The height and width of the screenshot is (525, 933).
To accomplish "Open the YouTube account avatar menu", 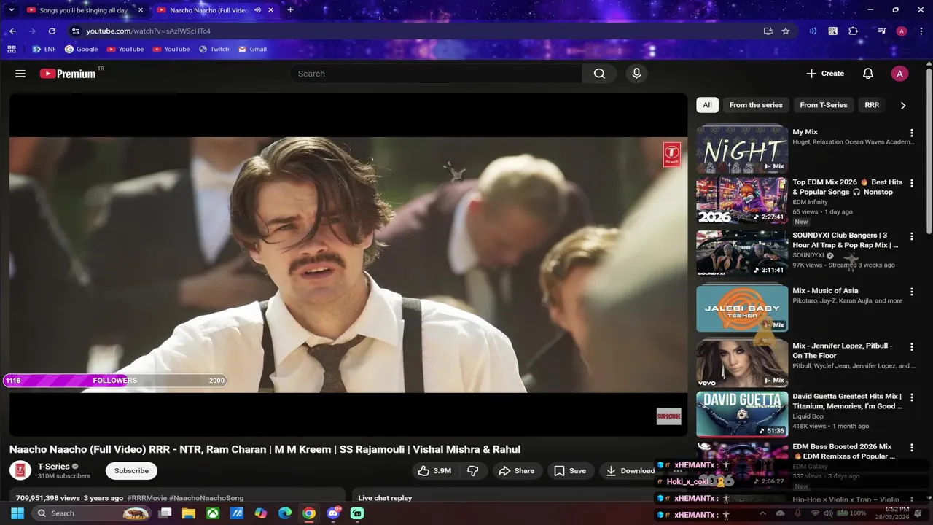I will coord(899,74).
